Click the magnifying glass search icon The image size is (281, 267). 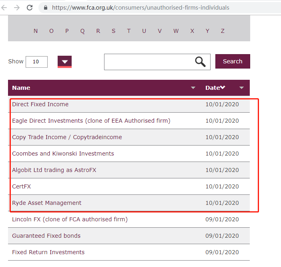coord(200,62)
